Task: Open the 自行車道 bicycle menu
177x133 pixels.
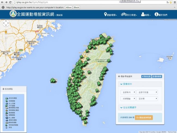Action: 129,14
